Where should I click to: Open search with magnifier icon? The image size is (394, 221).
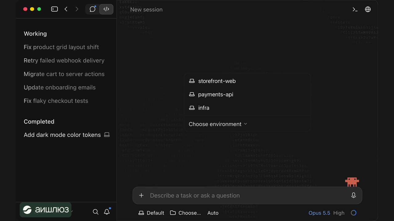tap(96, 212)
